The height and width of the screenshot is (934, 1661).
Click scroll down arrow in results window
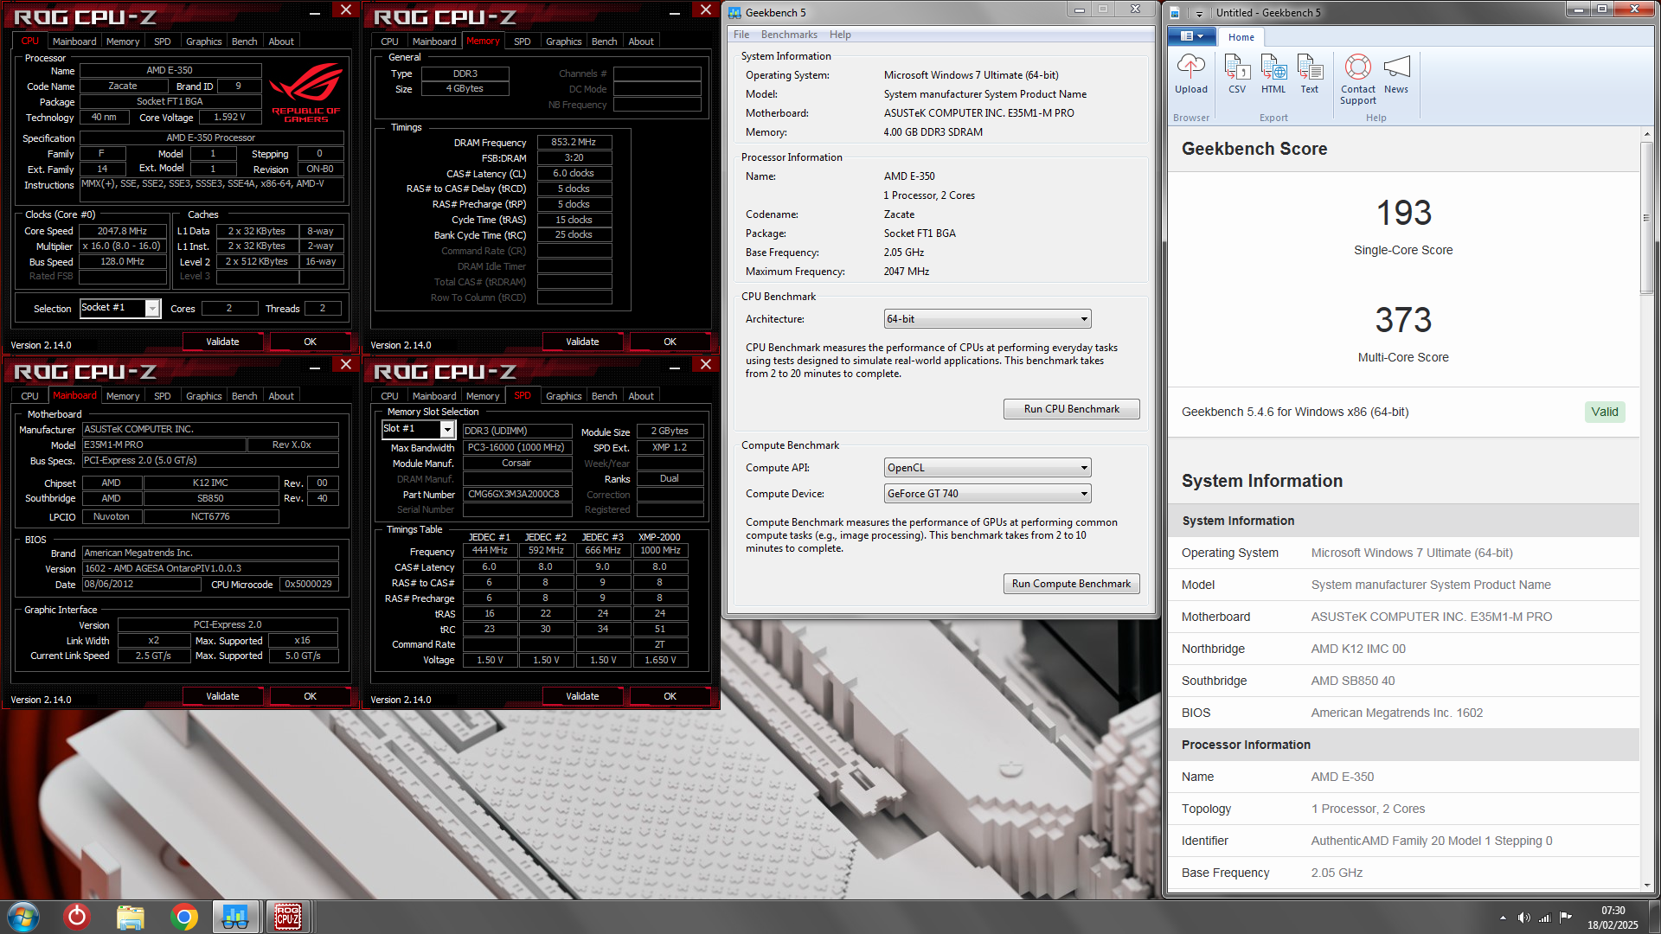point(1647,885)
